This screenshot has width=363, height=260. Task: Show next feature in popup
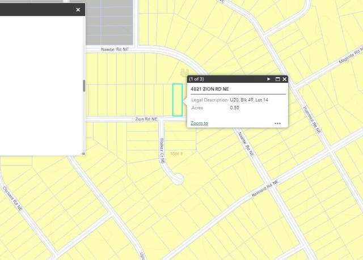(268, 79)
